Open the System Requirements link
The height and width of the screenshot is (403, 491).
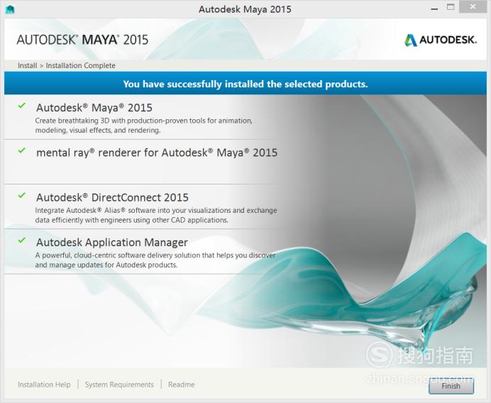(119, 385)
